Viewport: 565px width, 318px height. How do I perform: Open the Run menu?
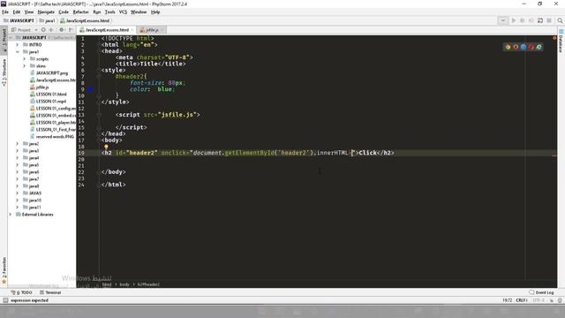point(97,11)
